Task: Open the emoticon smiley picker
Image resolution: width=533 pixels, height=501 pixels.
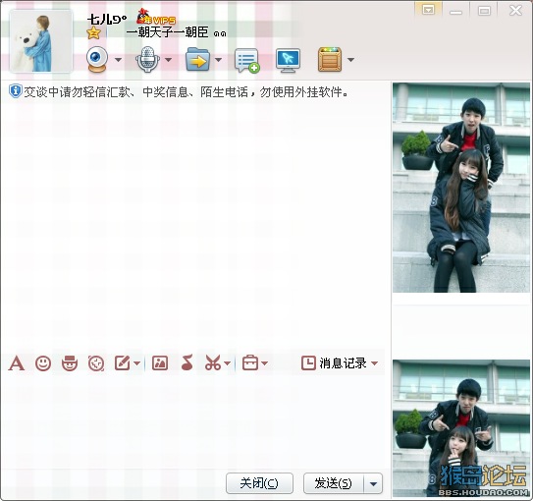Action: coord(43,363)
